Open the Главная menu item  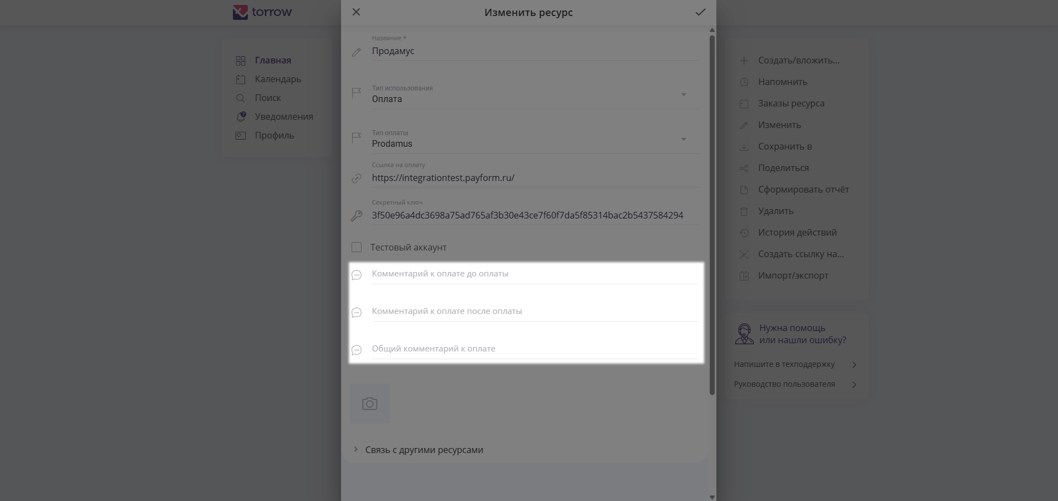click(x=273, y=61)
